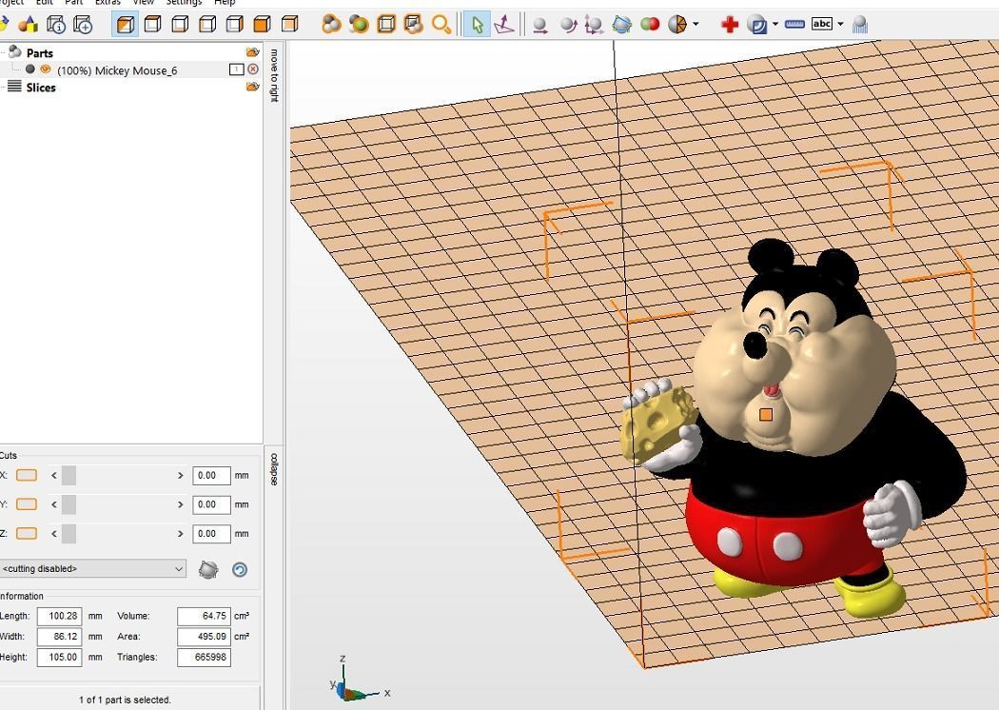Viewport: 999px width, 710px height.
Task: Click the cube with plus icon
Action: point(83,25)
